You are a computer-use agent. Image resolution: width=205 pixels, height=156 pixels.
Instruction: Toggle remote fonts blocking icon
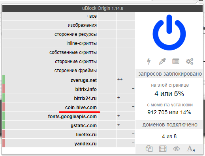[x=191, y=149]
